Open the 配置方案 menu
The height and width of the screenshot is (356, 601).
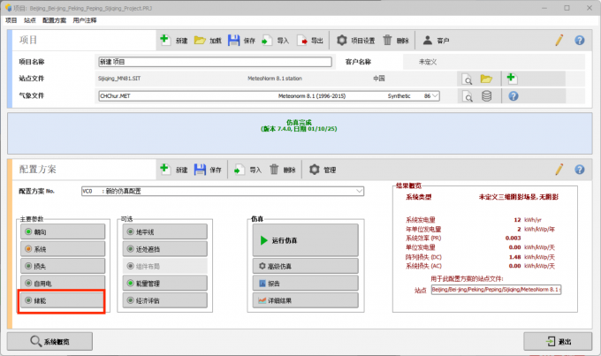click(x=55, y=20)
